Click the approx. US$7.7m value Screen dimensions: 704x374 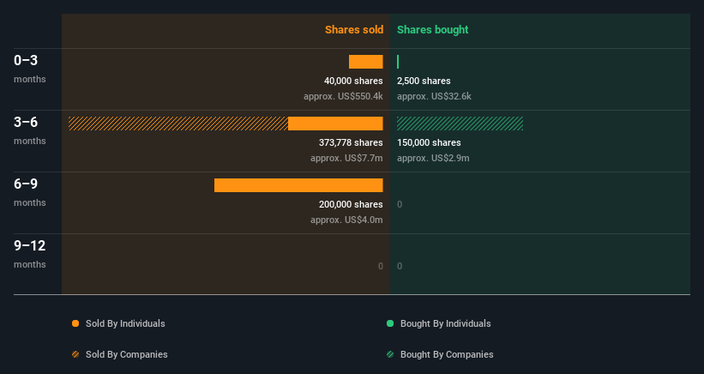click(x=346, y=158)
